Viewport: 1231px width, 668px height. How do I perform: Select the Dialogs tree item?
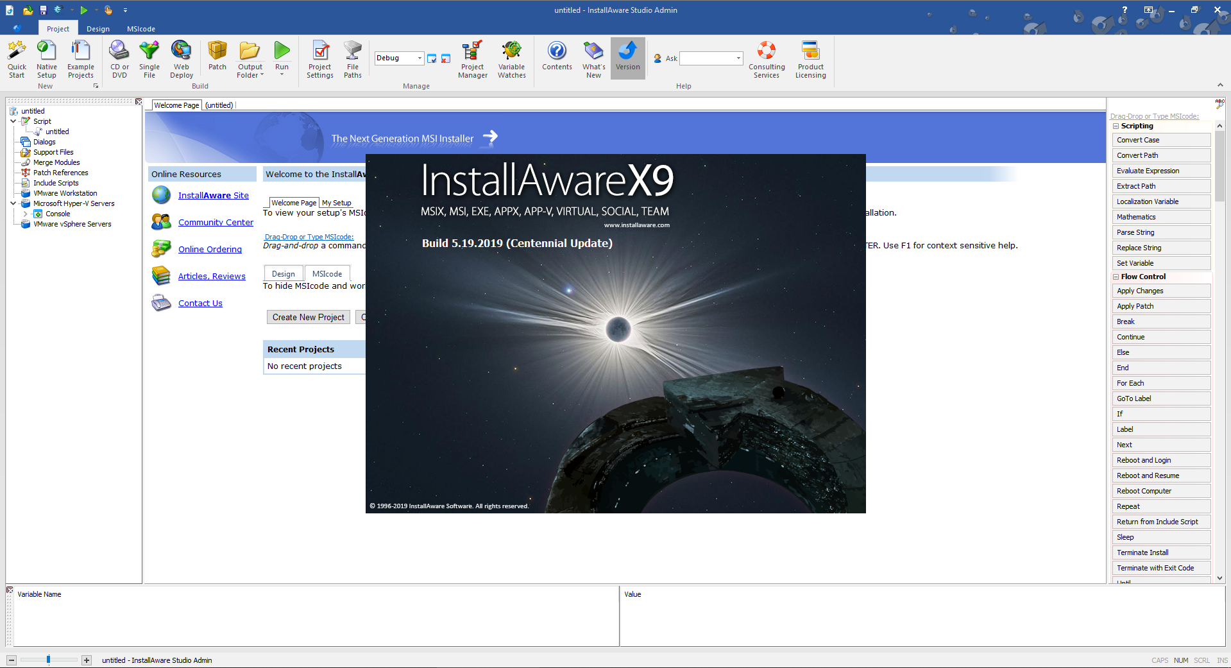point(44,142)
